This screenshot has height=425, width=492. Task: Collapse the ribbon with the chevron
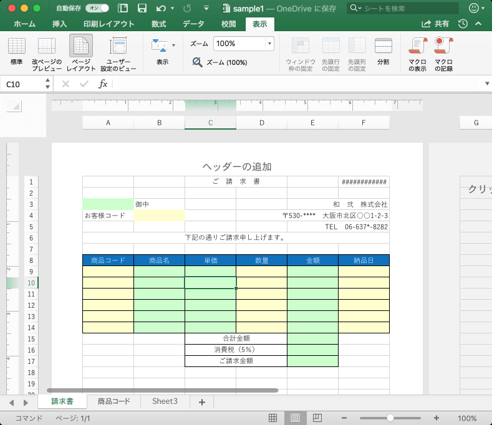point(478,24)
